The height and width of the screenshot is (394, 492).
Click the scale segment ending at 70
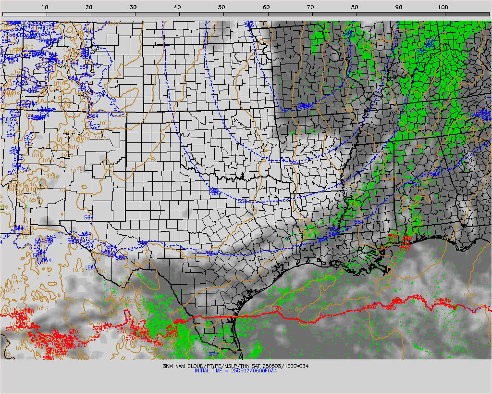coord(290,14)
